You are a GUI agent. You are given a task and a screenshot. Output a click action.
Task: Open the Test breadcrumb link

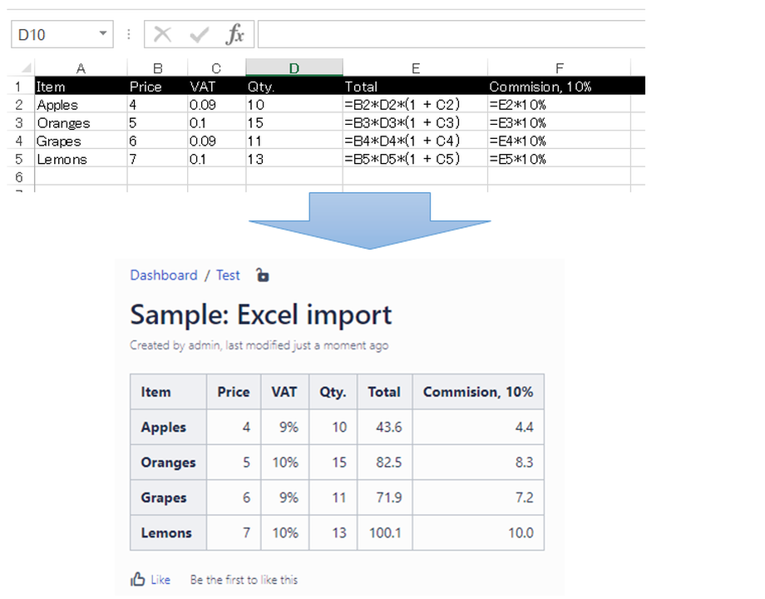[228, 275]
